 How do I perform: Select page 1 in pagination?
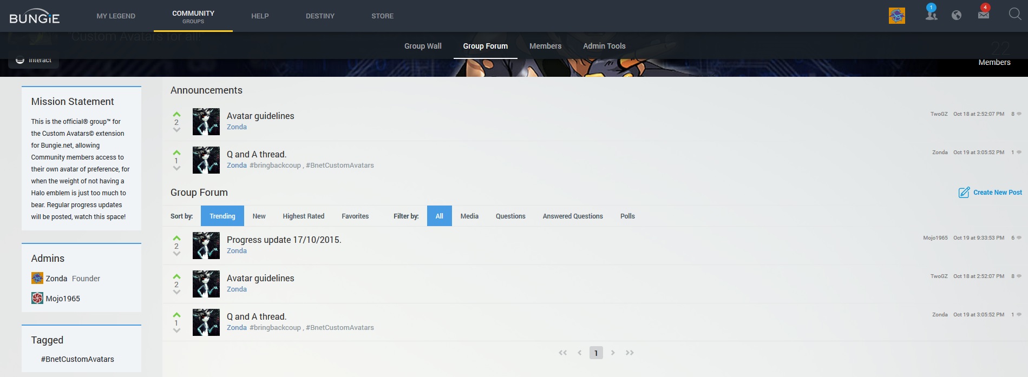pos(596,353)
